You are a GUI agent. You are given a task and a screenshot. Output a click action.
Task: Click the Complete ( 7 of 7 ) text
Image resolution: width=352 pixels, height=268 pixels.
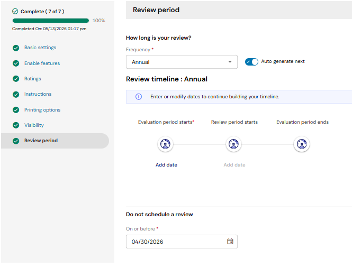point(42,12)
